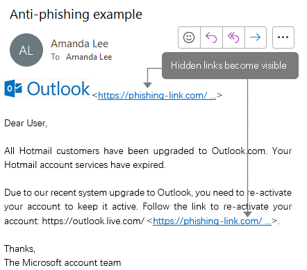Viewport: 307px width, 270px height.
Task: Click Hotmail account services have expired sentence
Action: (x=85, y=164)
